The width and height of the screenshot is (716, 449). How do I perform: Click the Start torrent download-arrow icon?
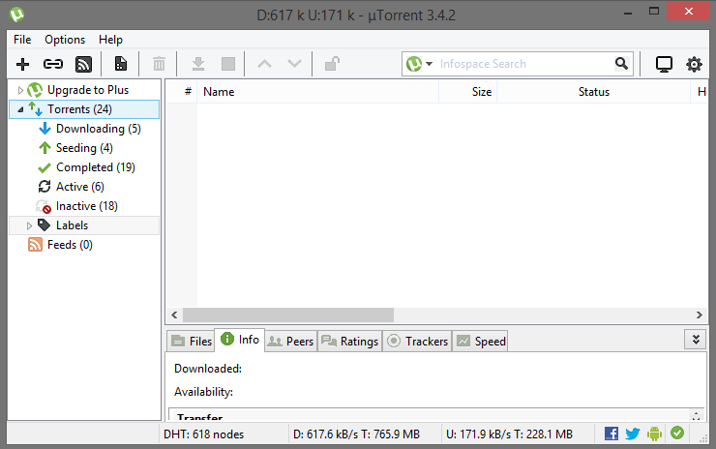coord(198,64)
